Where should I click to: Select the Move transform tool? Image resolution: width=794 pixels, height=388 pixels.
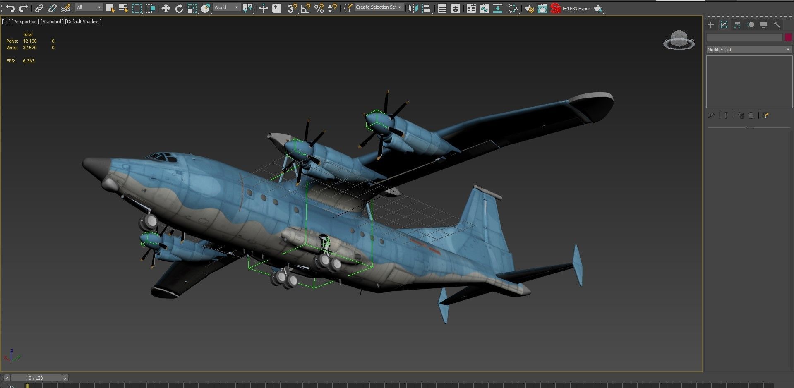166,8
